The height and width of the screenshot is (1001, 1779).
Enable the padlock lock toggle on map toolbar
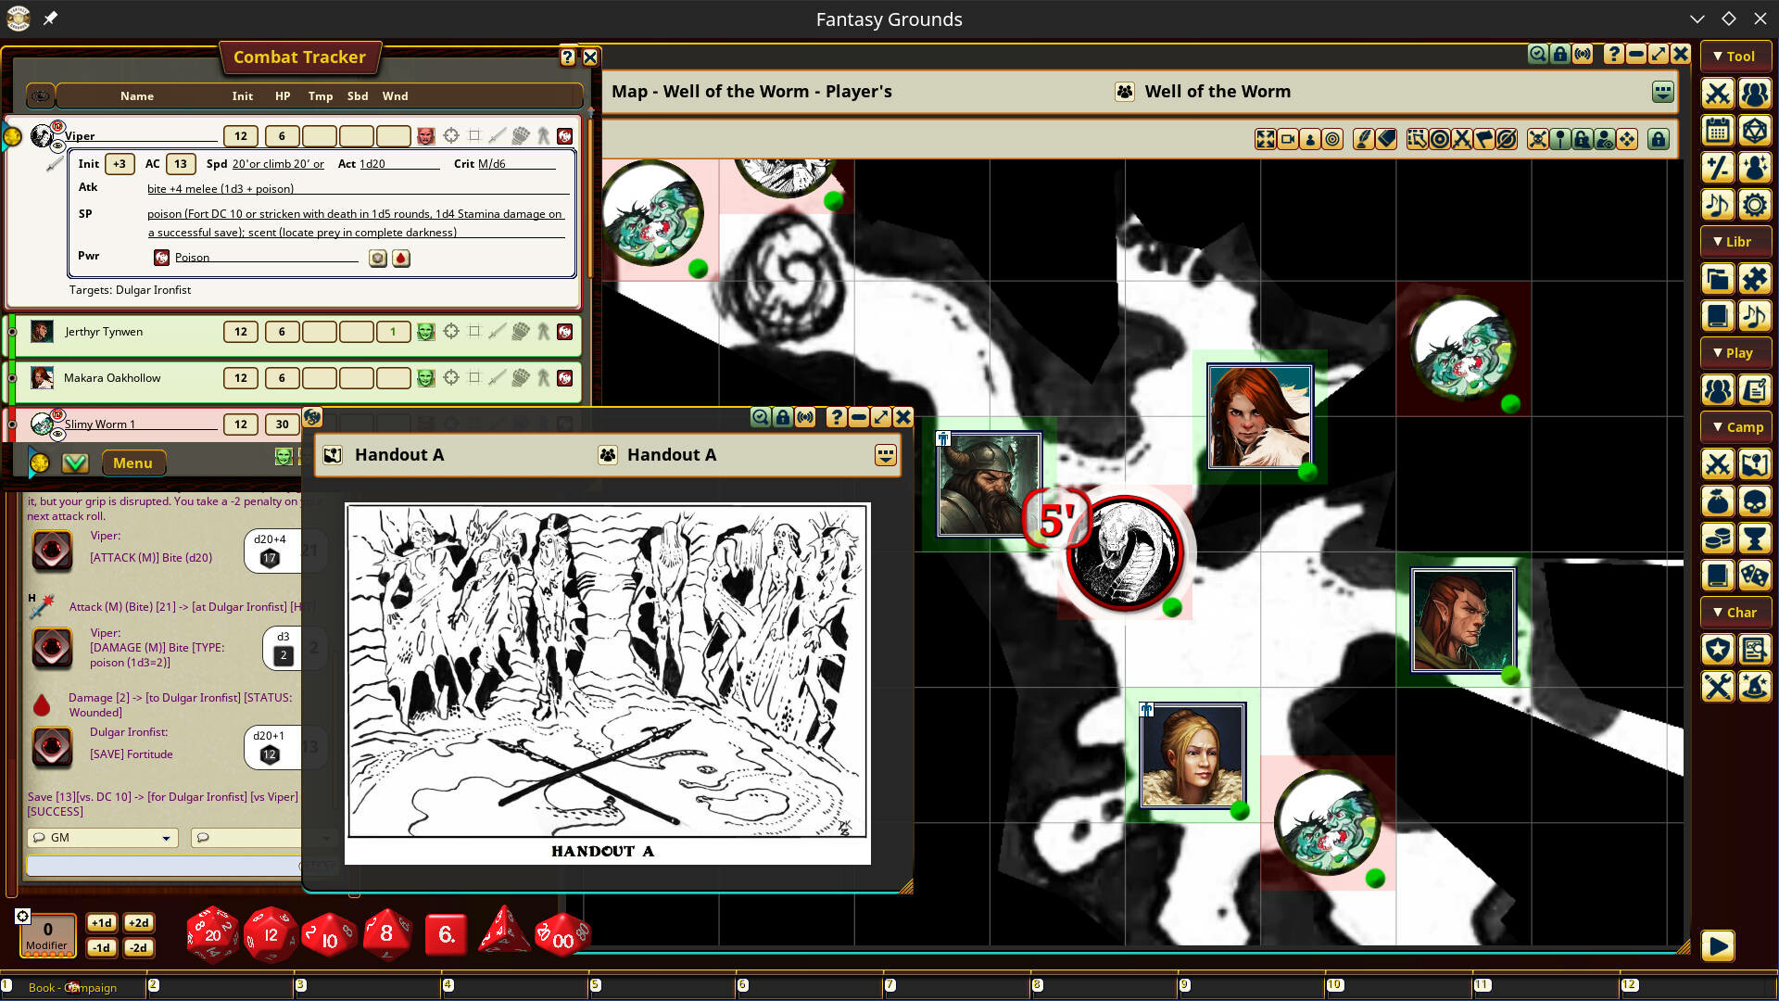coord(1658,139)
